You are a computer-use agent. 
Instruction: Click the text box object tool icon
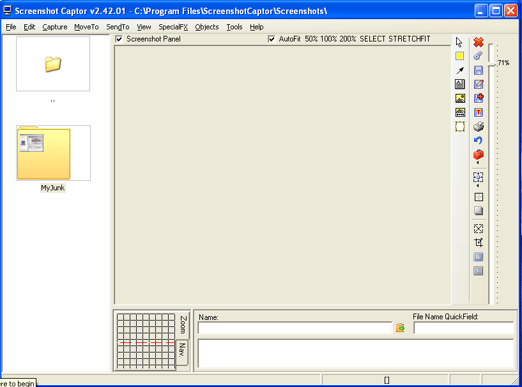tap(459, 84)
